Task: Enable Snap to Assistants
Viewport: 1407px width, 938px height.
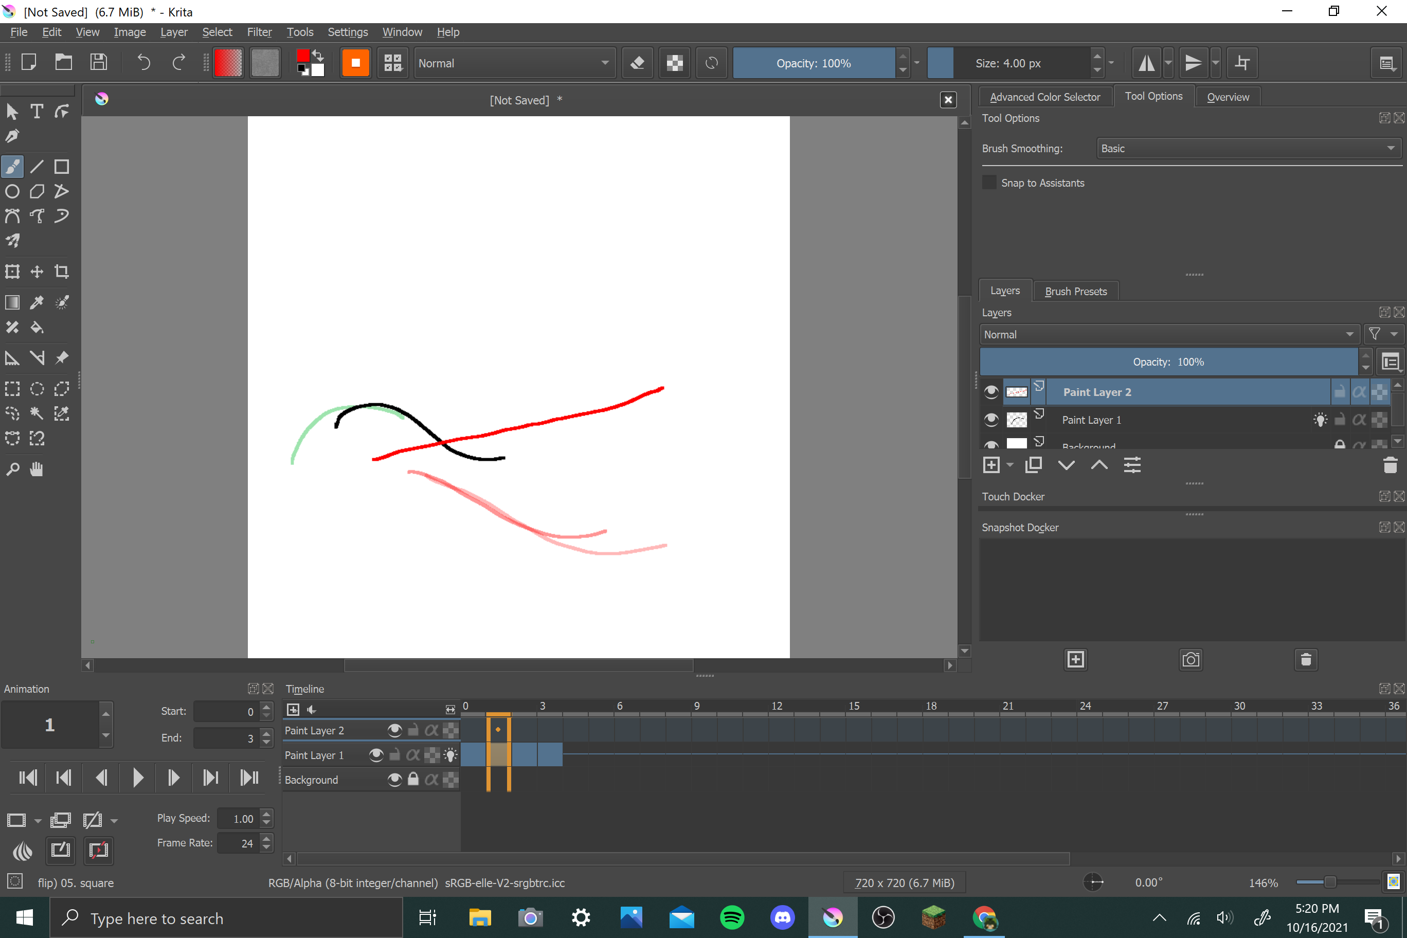Action: pos(989,183)
